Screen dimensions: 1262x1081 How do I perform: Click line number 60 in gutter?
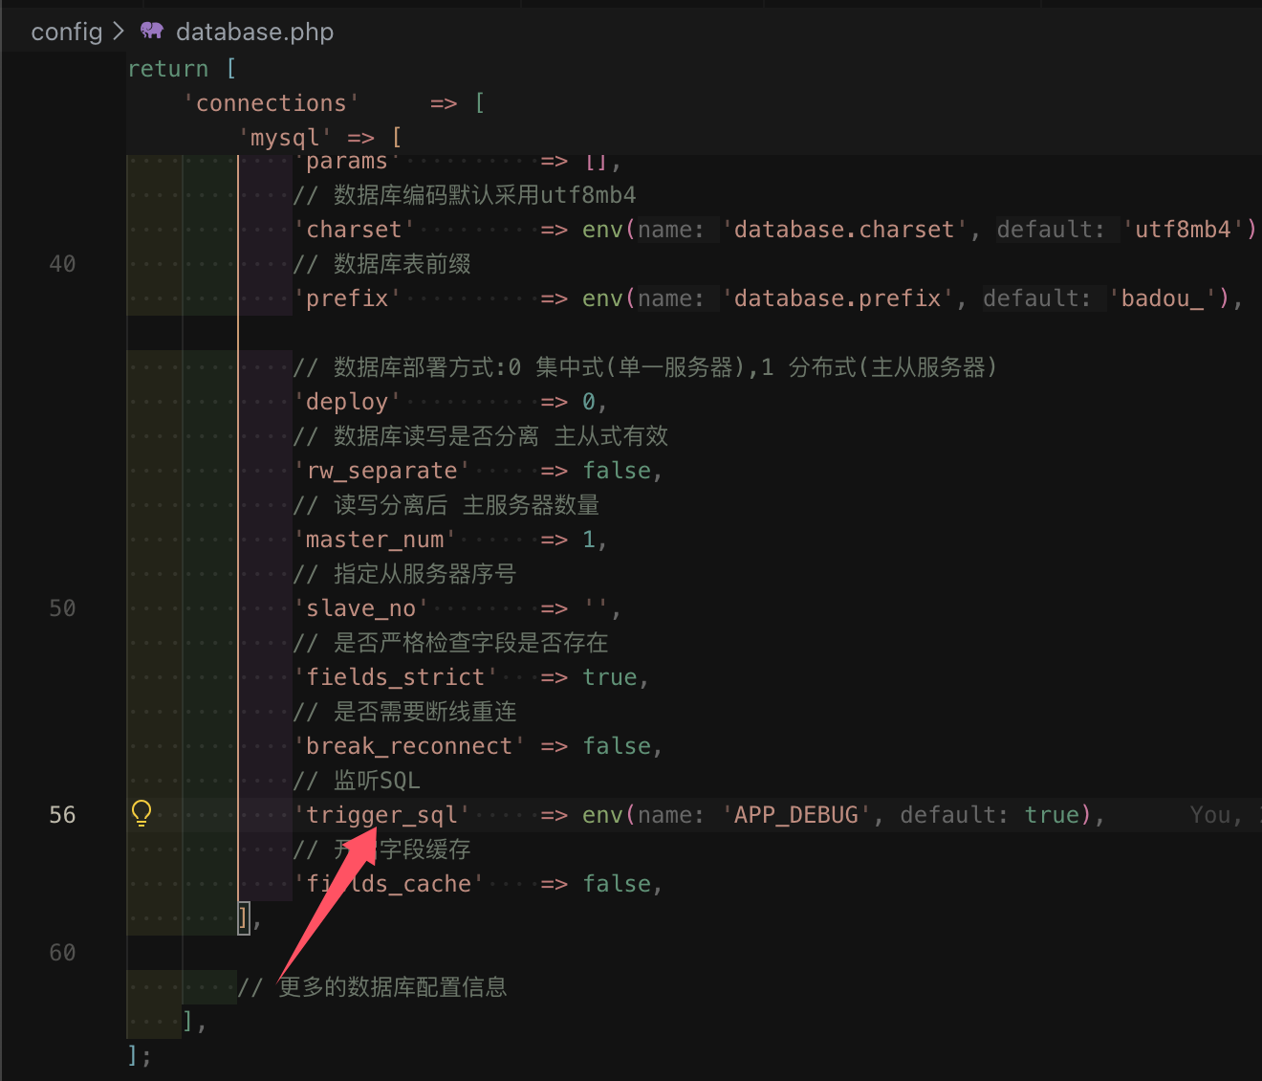tap(62, 953)
